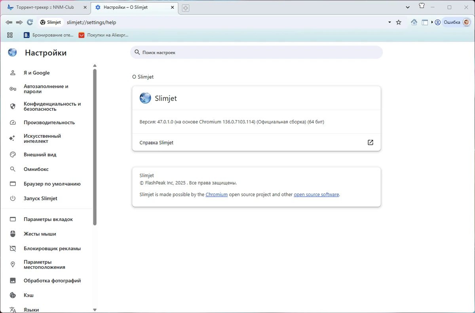Expand the small triangle beside profile chip
Image resolution: width=475 pixels, height=313 pixels.
432,23
